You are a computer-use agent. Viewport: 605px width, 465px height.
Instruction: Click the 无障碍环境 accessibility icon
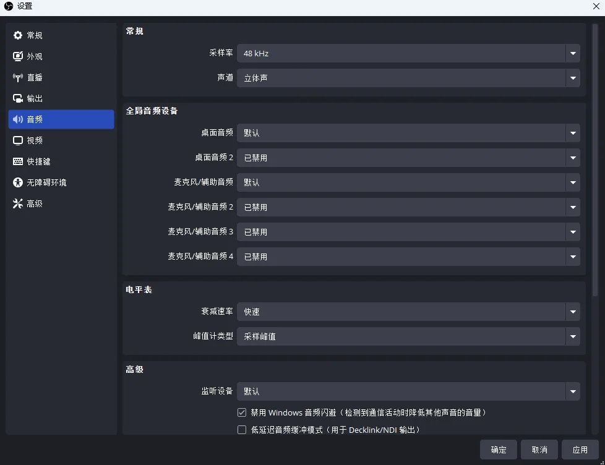[x=18, y=182]
